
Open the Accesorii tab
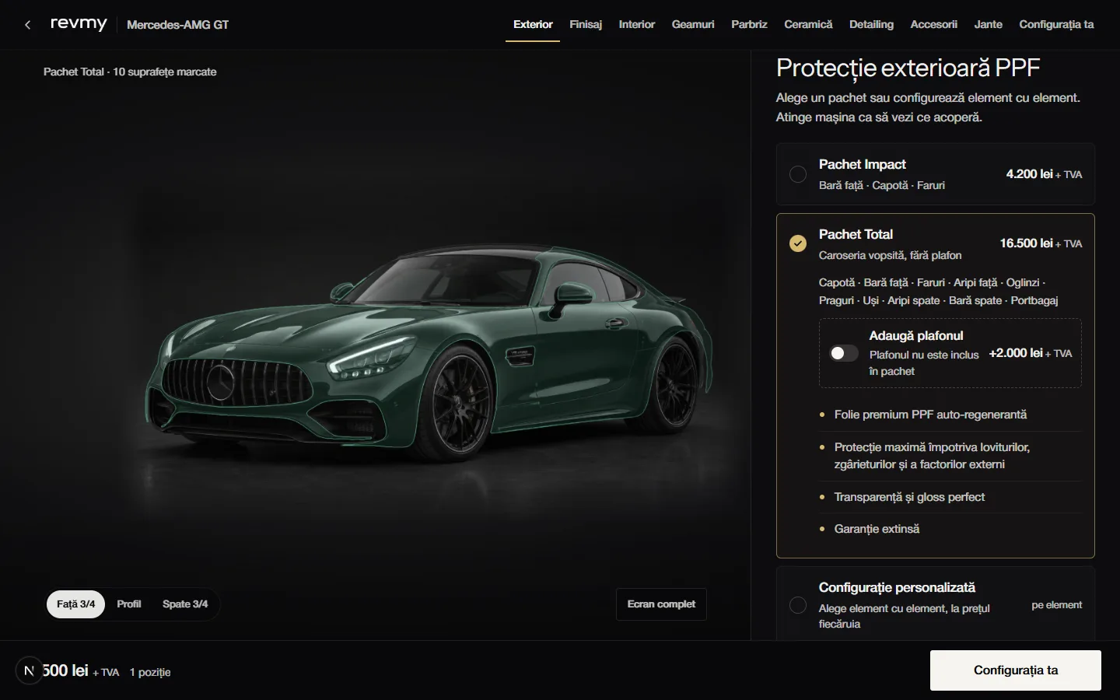933,25
